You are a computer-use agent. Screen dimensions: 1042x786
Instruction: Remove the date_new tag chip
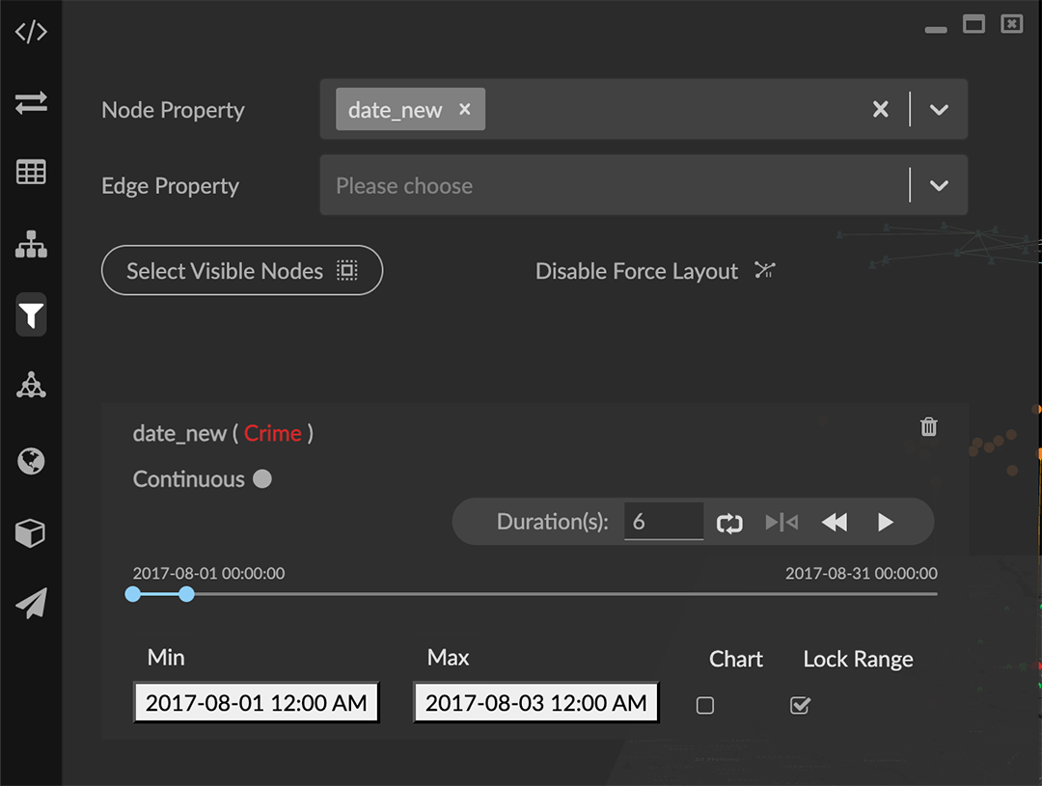click(465, 109)
